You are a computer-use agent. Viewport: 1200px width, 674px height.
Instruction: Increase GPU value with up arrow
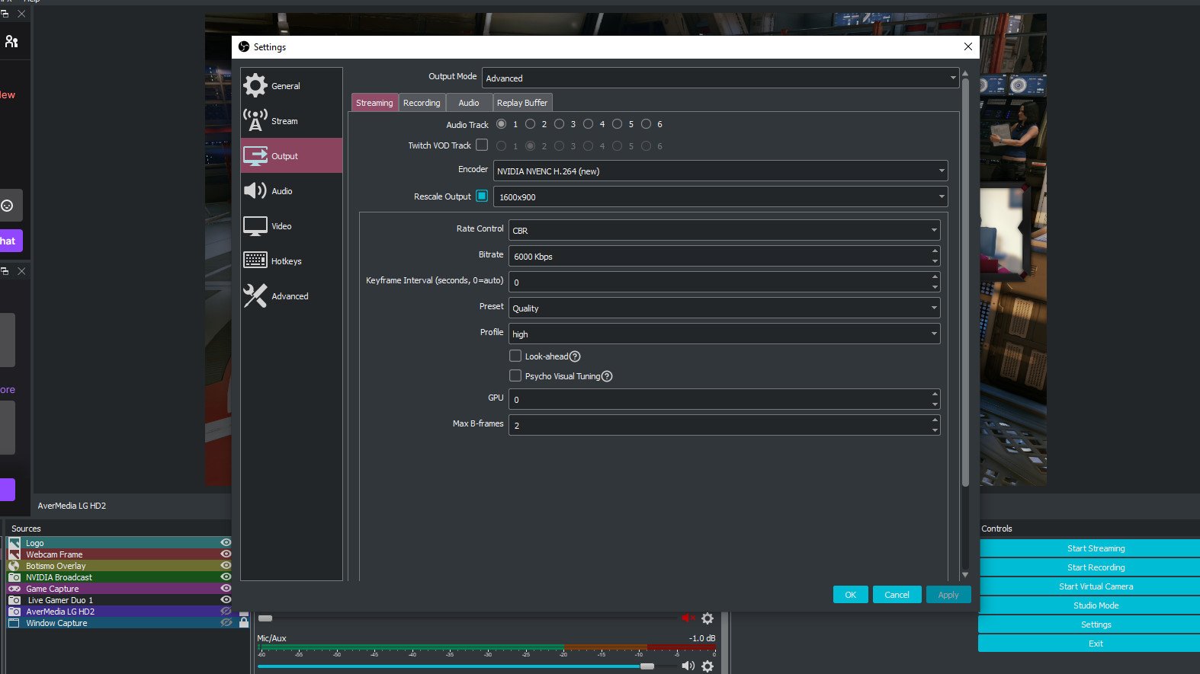tap(935, 394)
